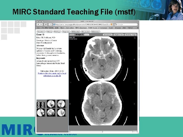
Task: Select angiogram thumbnail 3
Action: pos(61,104)
